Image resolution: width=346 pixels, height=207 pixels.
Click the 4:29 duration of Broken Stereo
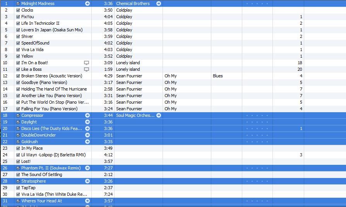108,76
